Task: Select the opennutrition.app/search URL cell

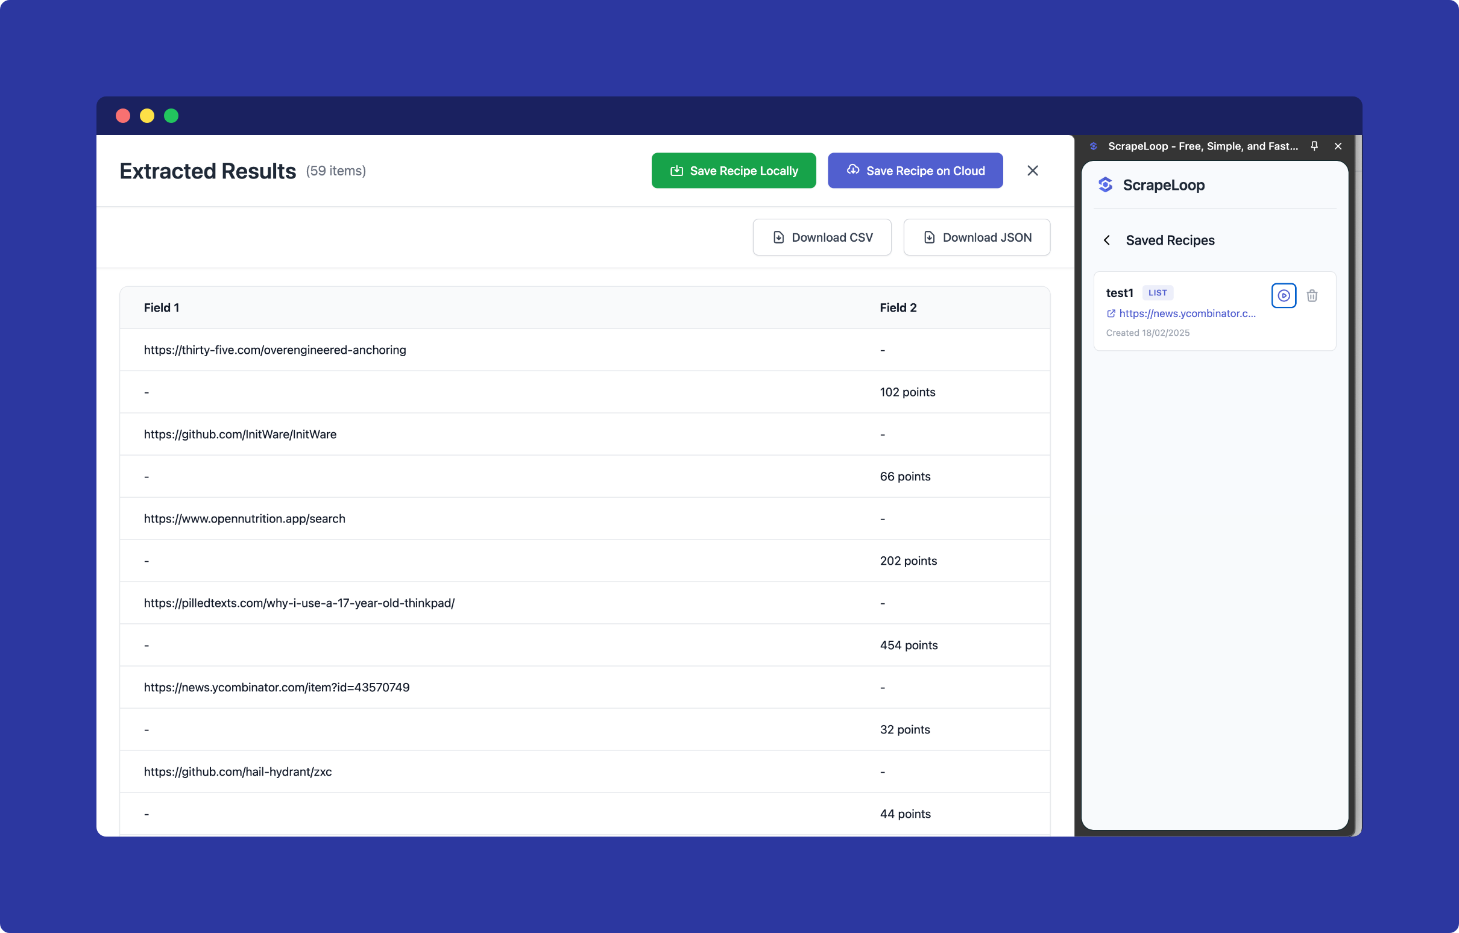Action: (244, 518)
